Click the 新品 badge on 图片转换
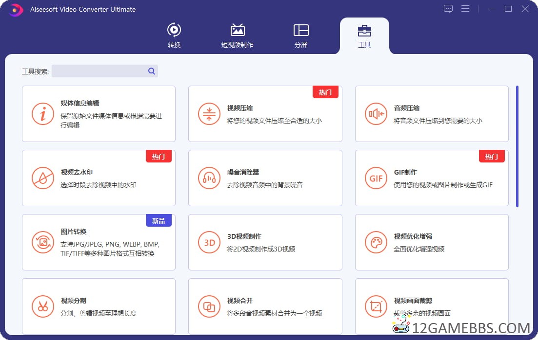The image size is (538, 340). click(159, 221)
